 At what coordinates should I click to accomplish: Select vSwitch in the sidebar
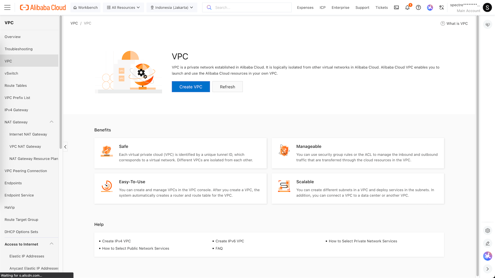pos(11,73)
